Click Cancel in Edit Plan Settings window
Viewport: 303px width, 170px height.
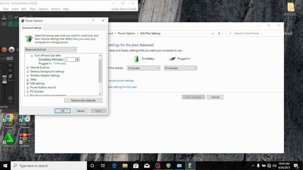point(215,97)
